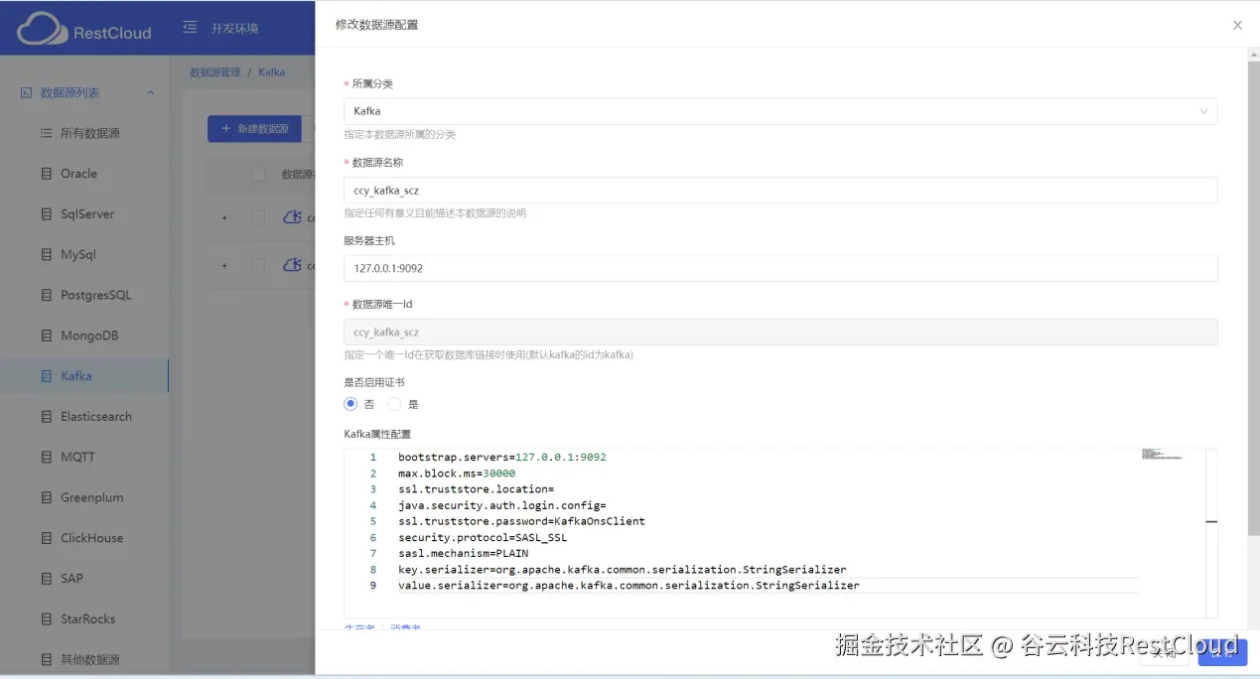Screen dimensions: 1260x679
Task: Select Kafka in the sidebar menu
Action: coord(84,376)
